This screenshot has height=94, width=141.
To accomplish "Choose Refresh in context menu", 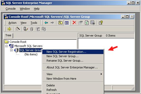I will [73, 90].
